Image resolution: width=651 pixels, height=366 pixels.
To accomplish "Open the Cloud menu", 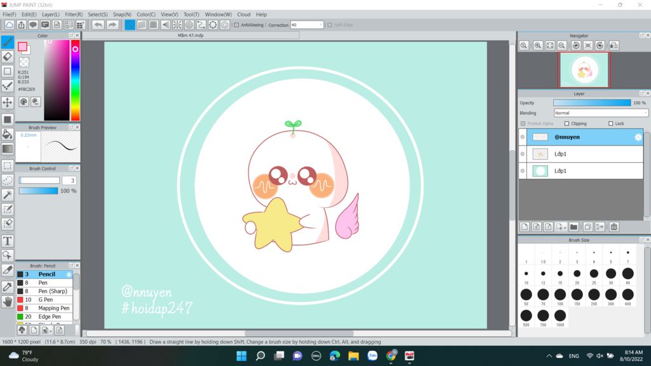I will point(243,15).
